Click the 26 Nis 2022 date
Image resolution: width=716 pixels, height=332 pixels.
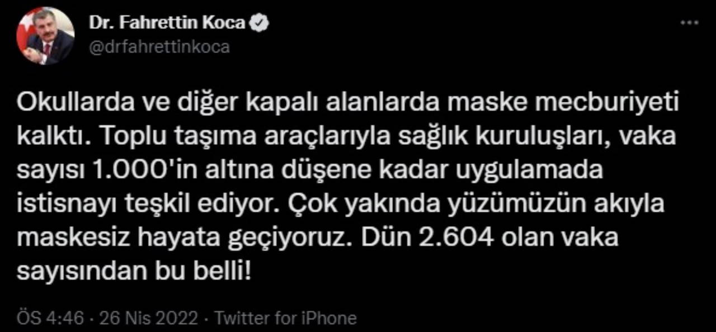pos(148,319)
